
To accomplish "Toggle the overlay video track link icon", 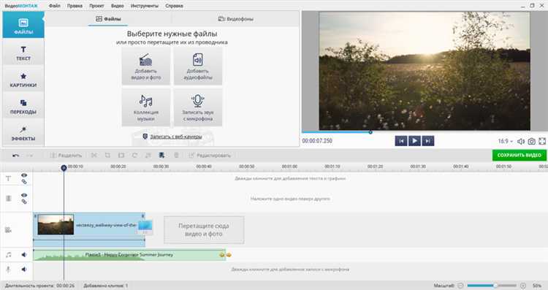I will [24, 202].
